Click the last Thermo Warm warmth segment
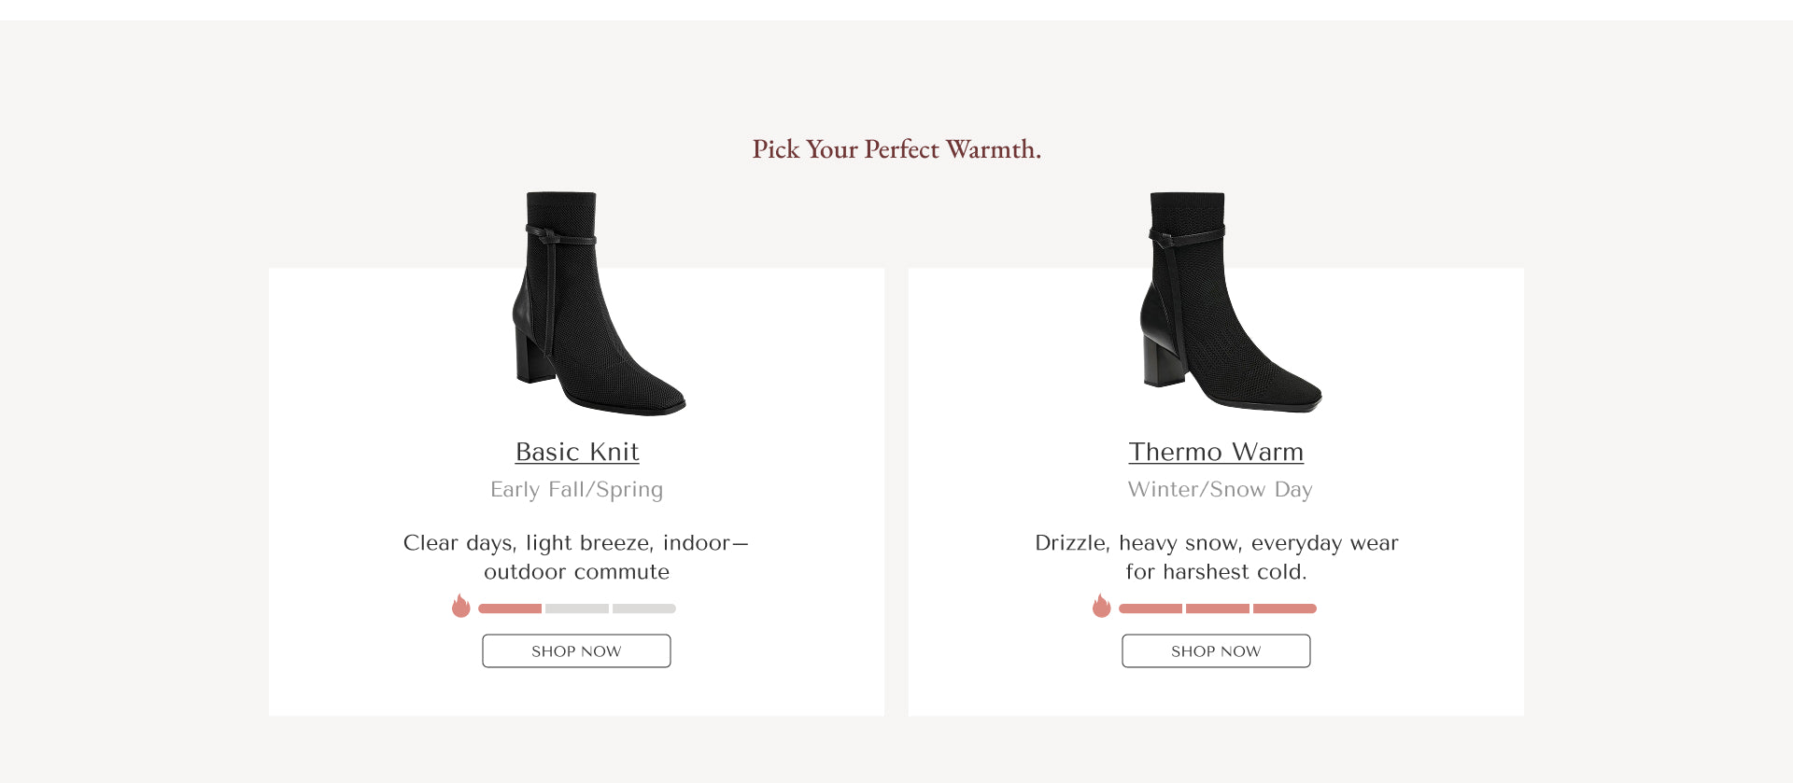 [1285, 608]
